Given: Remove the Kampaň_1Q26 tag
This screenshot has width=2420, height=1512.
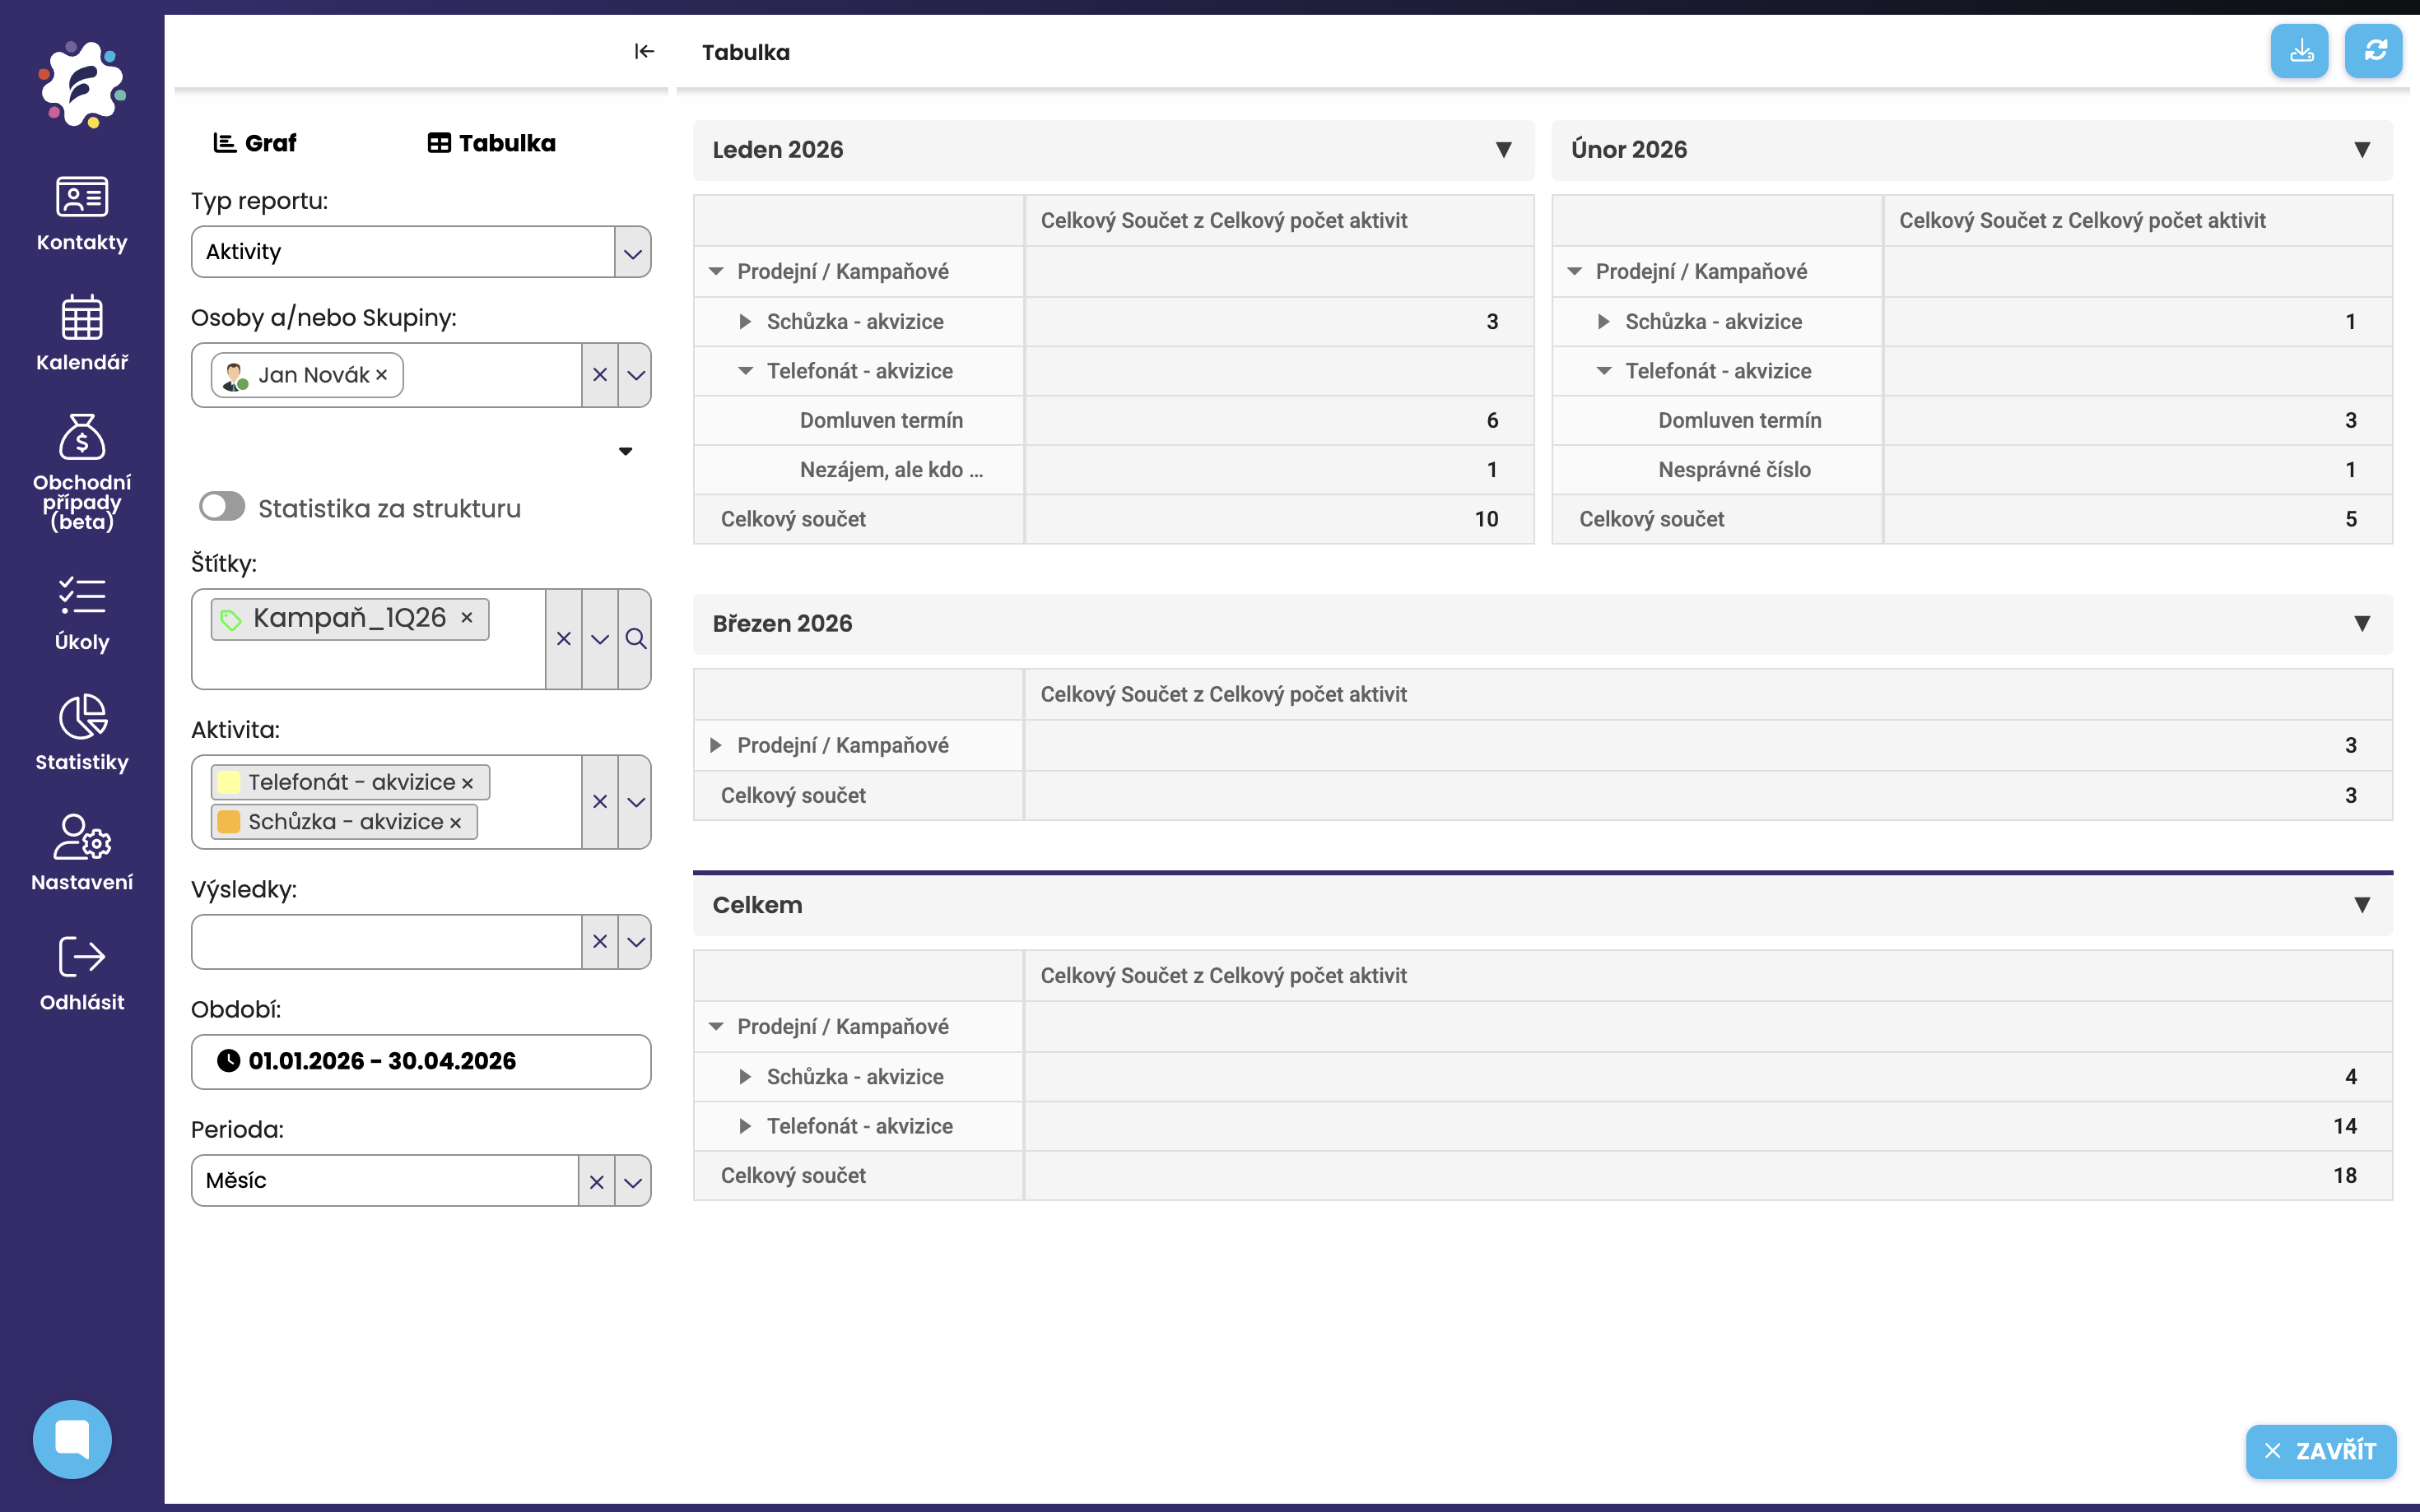Looking at the screenshot, I should click(x=466, y=618).
